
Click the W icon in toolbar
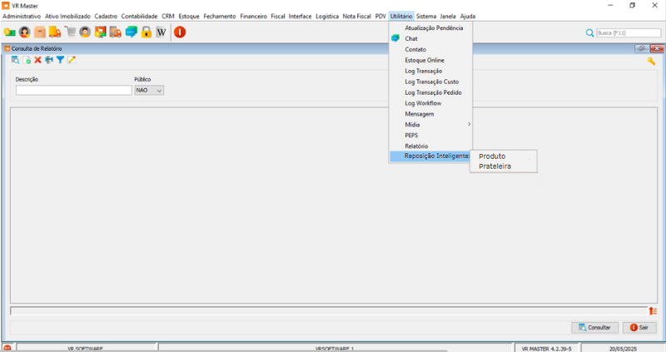(x=161, y=32)
